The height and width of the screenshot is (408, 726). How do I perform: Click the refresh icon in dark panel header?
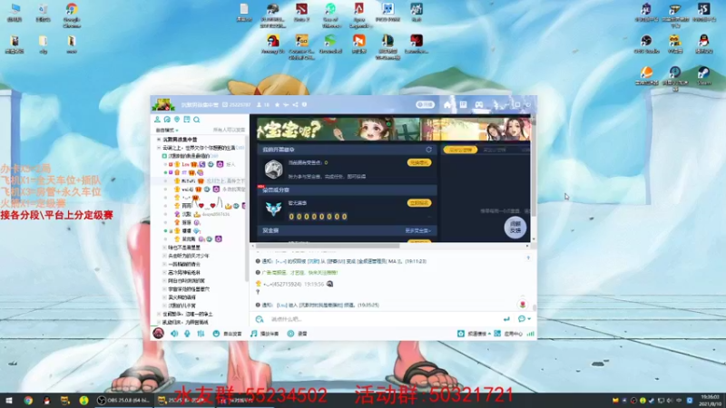(x=428, y=150)
